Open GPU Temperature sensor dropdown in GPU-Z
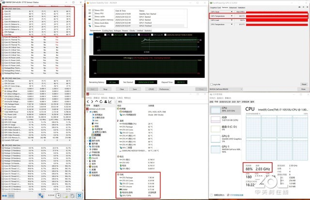 click(x=232, y=16)
